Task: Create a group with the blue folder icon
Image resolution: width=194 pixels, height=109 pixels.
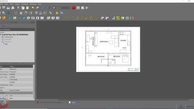Action: tap(62, 13)
